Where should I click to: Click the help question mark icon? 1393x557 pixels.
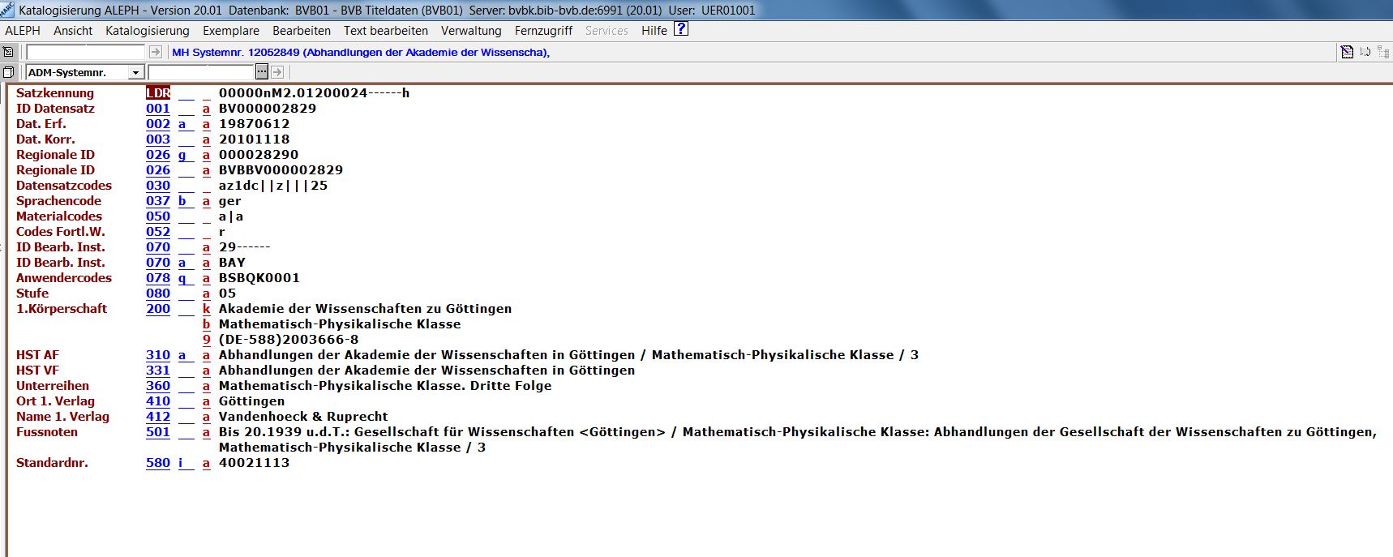pyautogui.click(x=681, y=29)
